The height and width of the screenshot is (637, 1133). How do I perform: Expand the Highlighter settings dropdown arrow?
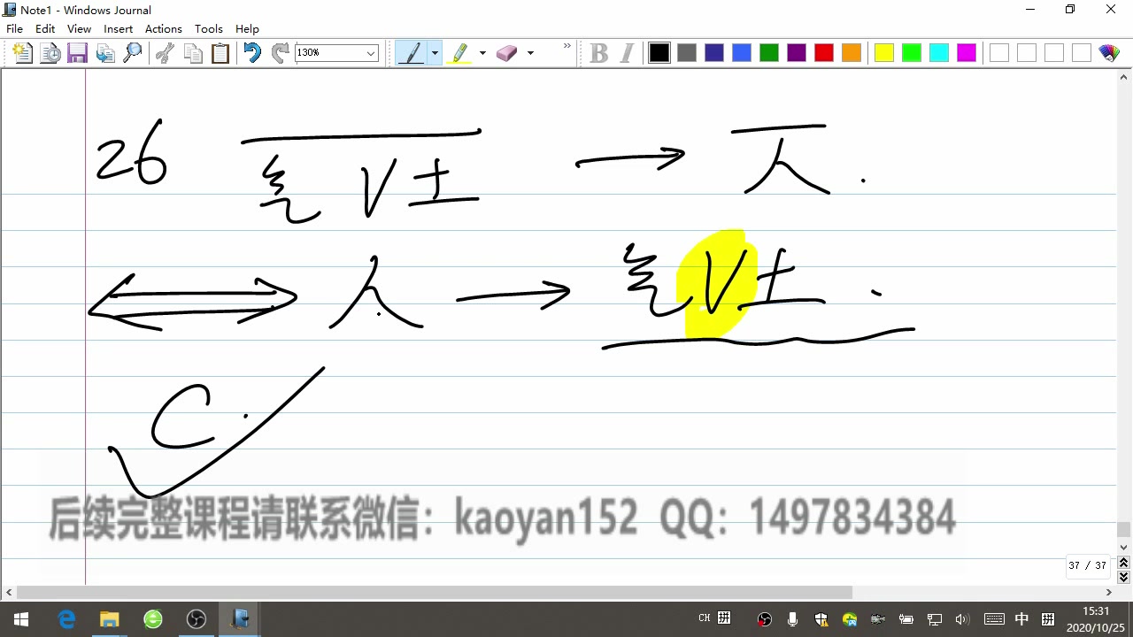[482, 53]
